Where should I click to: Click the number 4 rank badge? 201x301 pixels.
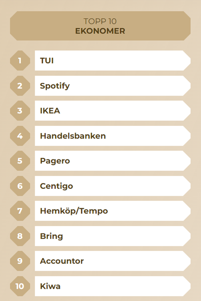point(20,136)
